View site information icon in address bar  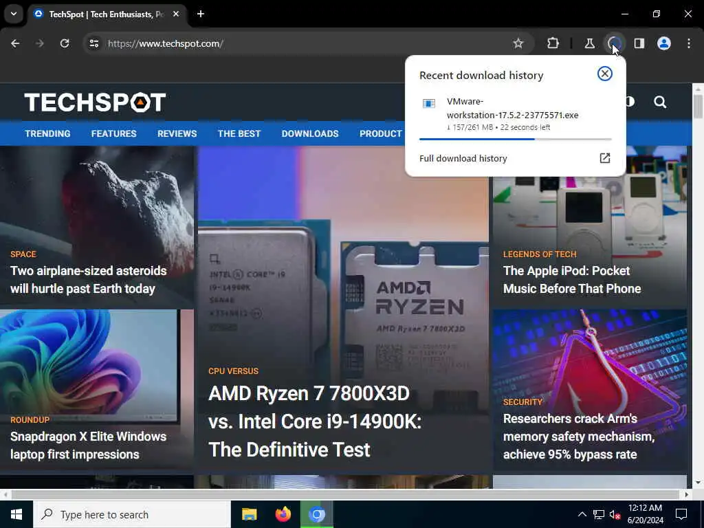pyautogui.click(x=93, y=43)
